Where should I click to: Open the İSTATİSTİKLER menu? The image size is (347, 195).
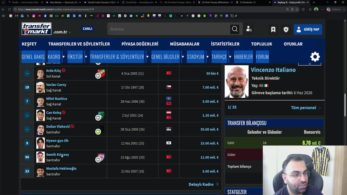pyautogui.click(x=225, y=44)
